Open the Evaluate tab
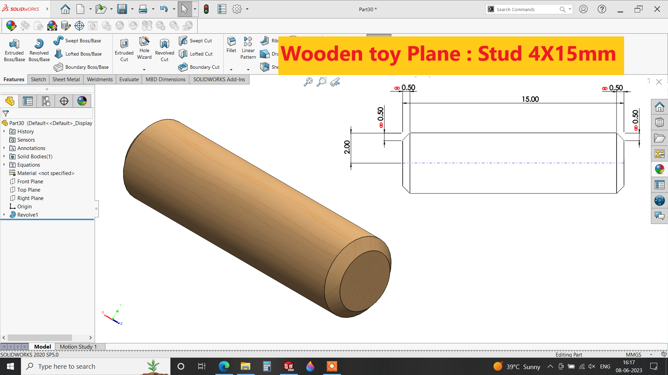668x375 pixels. pyautogui.click(x=129, y=79)
